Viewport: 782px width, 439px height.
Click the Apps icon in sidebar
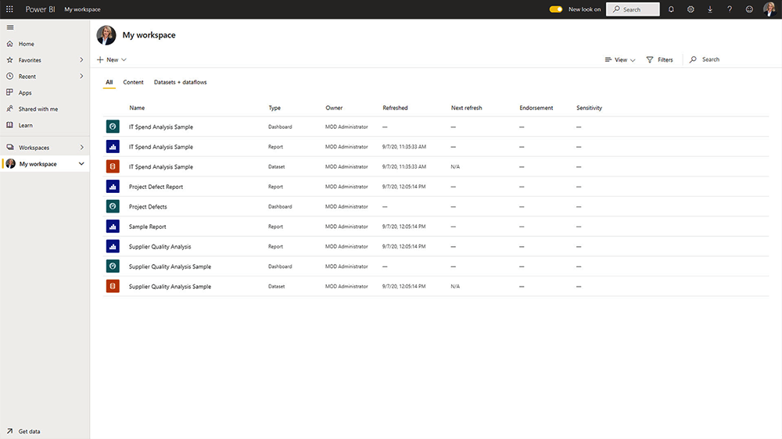click(9, 92)
